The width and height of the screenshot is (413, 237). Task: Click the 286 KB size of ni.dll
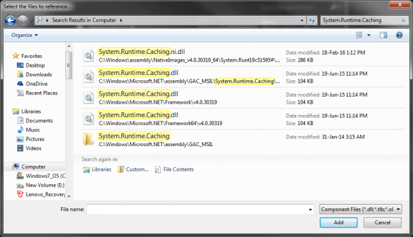[305, 60]
